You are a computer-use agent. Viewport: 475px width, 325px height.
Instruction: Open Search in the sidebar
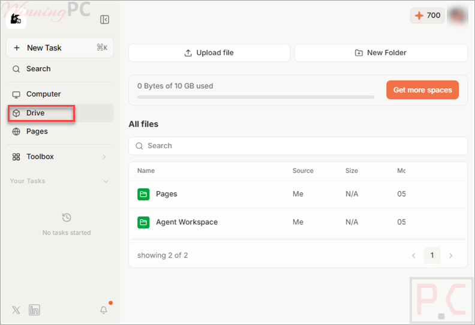click(x=60, y=69)
